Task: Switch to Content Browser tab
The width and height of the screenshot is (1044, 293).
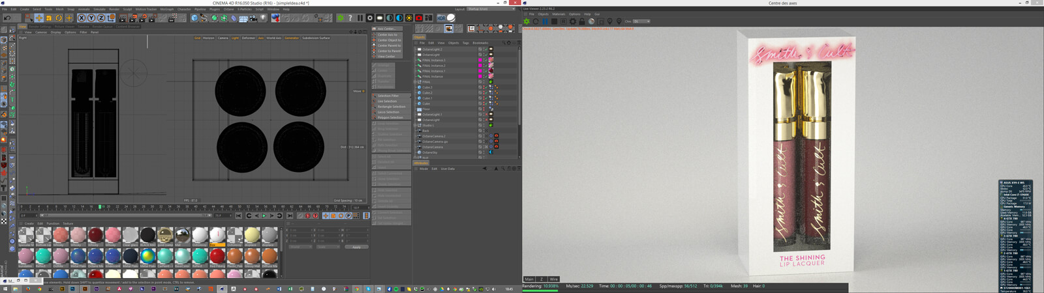Action: (128, 27)
